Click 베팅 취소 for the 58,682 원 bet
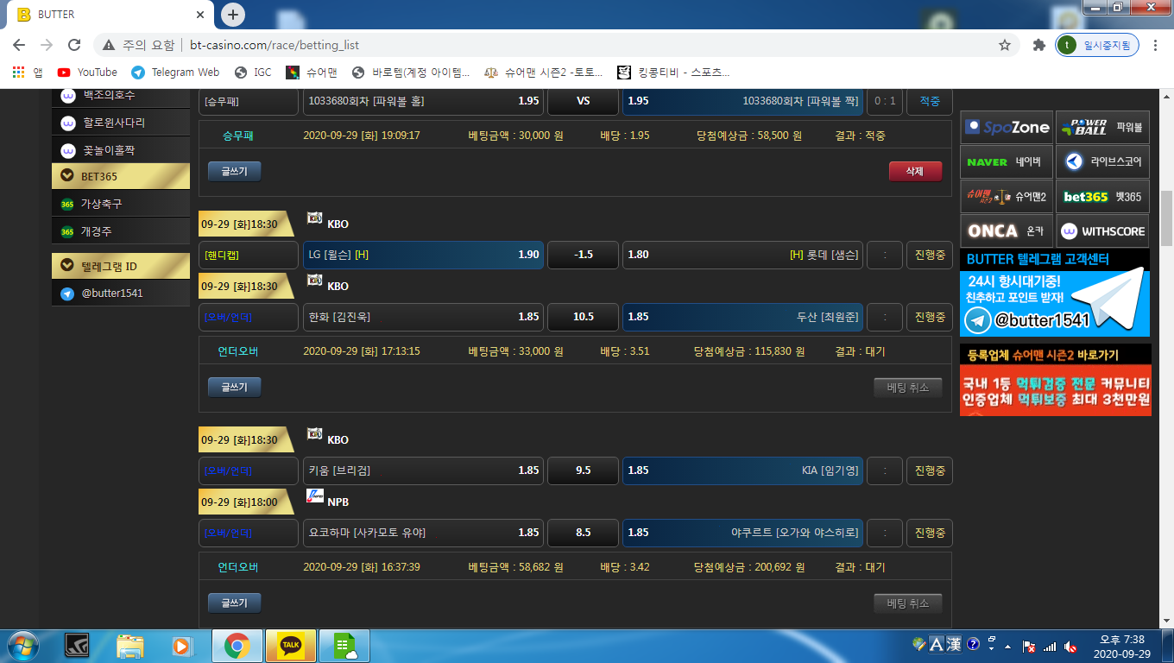1174x663 pixels. (907, 603)
